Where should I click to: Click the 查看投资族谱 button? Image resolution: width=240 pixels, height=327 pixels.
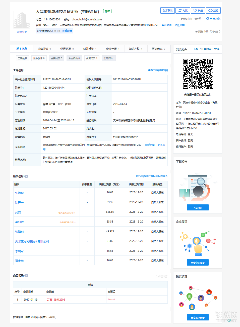pyautogui.click(x=198, y=318)
